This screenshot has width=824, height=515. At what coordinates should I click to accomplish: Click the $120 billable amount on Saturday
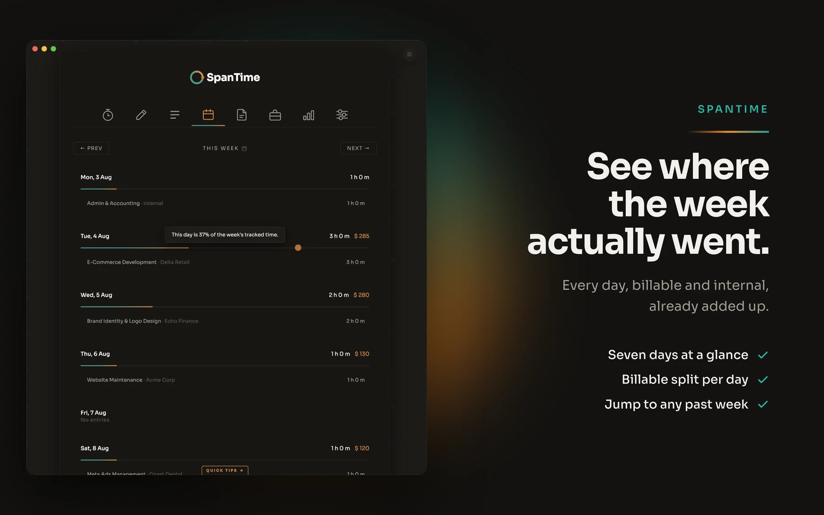click(x=362, y=448)
